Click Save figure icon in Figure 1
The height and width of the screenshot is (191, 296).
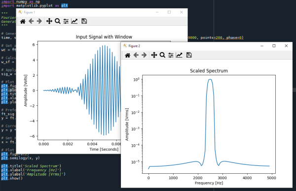(x=84, y=21)
